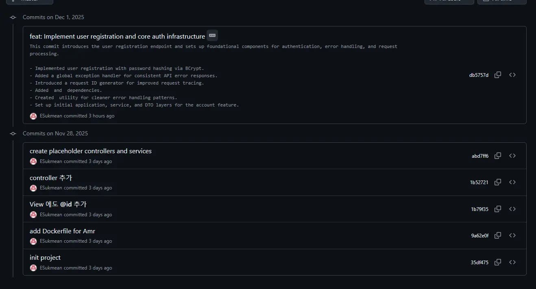Open 'create placeholder controllers and services' commit
Image resolution: width=536 pixels, height=289 pixels.
tap(90, 151)
